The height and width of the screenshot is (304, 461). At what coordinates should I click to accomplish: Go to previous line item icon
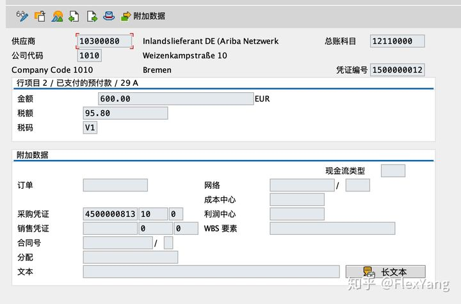pyautogui.click(x=74, y=16)
